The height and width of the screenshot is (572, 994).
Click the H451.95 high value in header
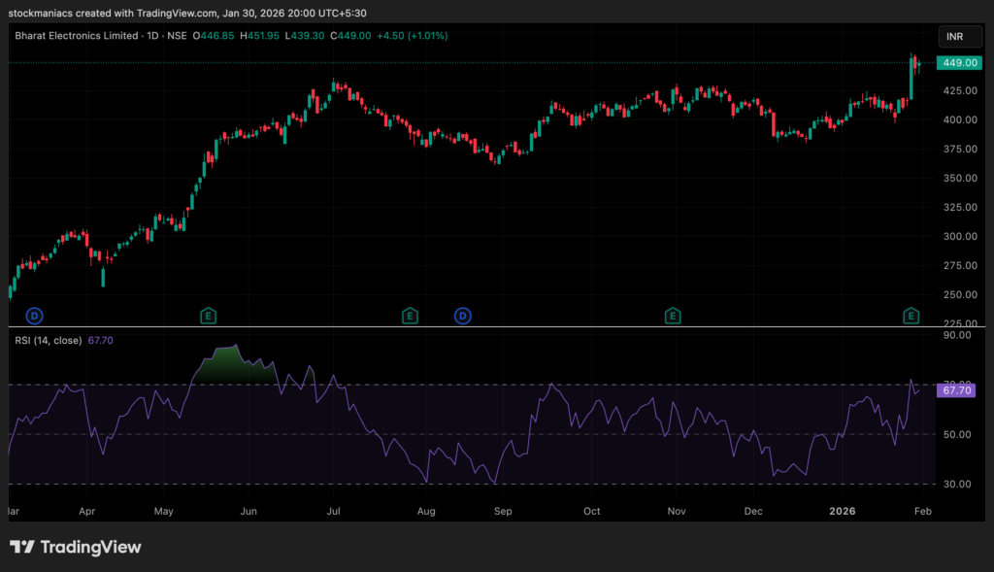[x=259, y=36]
